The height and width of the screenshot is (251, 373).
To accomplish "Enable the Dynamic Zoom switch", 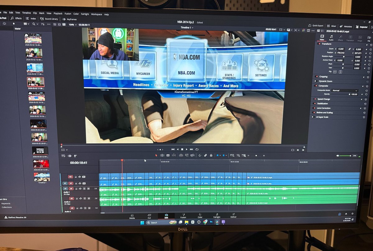I will coord(315,81).
